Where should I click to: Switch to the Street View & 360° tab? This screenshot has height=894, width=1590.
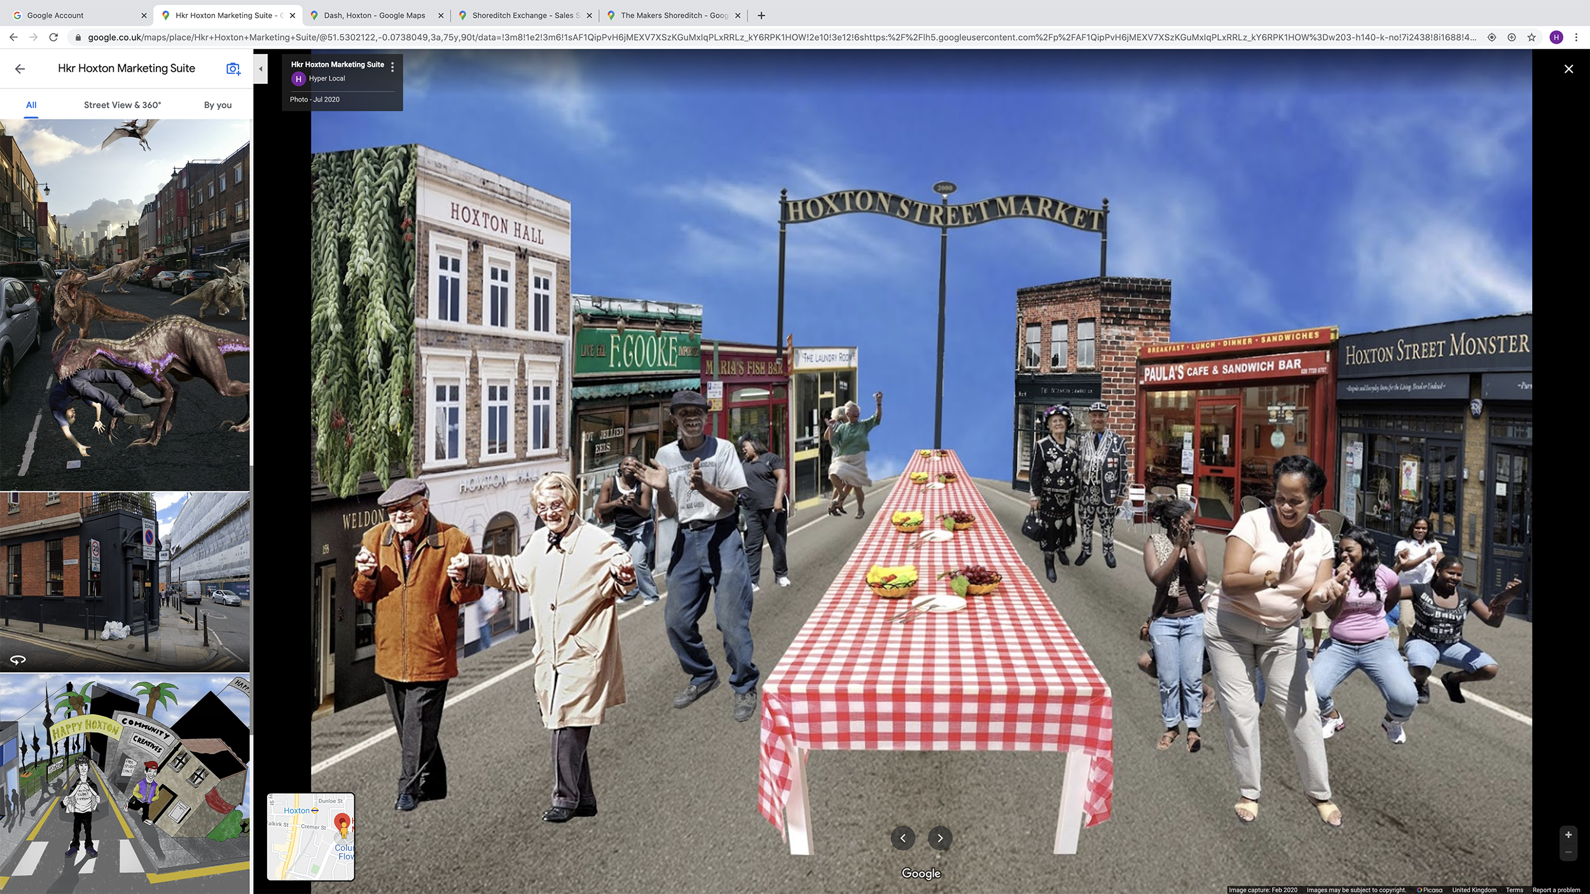pos(122,105)
